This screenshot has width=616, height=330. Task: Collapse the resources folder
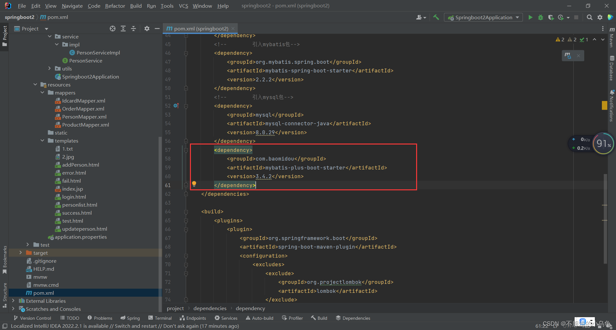tap(35, 85)
